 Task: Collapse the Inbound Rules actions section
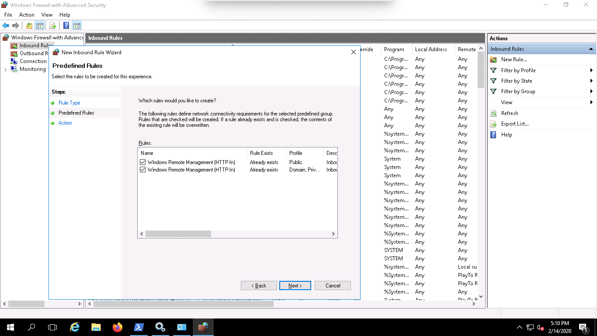(x=591, y=49)
